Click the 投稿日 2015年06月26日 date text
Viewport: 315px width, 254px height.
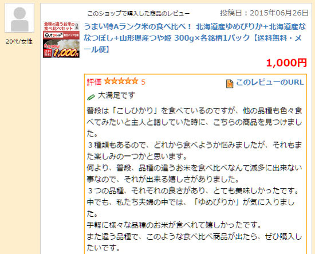[264, 13]
